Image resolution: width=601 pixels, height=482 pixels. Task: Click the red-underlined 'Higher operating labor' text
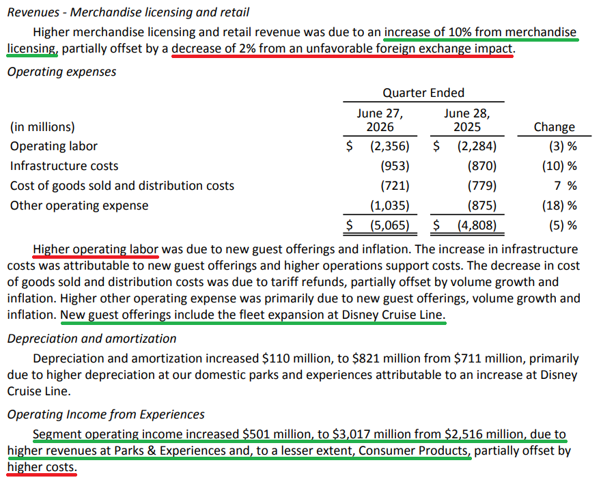pyautogui.click(x=96, y=249)
